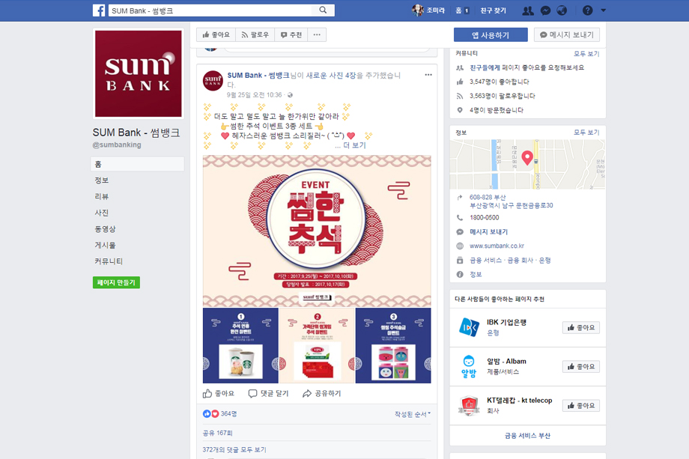Select 리뷰 in the left page menu

click(102, 196)
